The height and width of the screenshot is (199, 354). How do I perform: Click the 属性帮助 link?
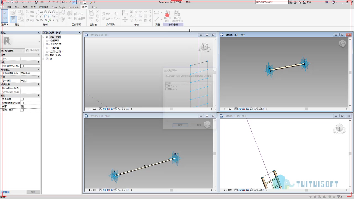5,192
